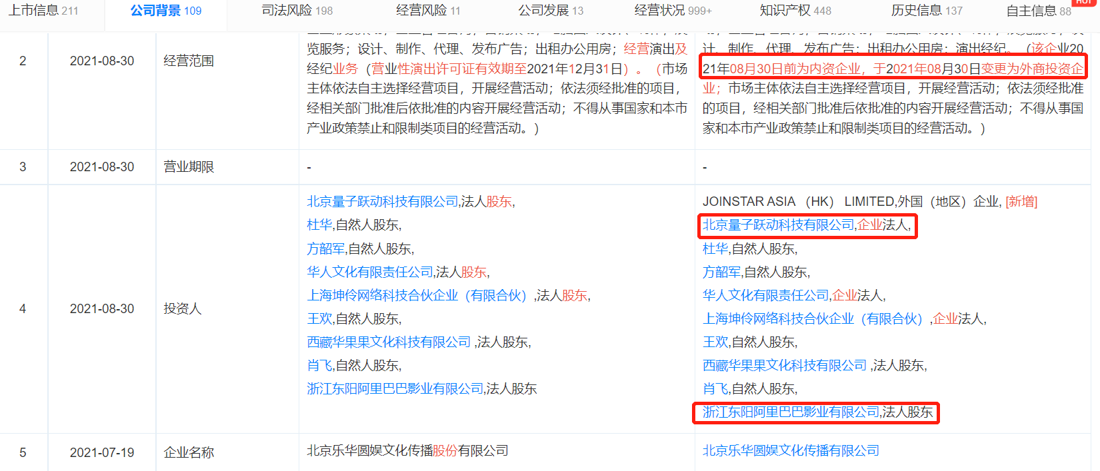
Task: Open the 经营状况 tab
Action: pos(673,11)
